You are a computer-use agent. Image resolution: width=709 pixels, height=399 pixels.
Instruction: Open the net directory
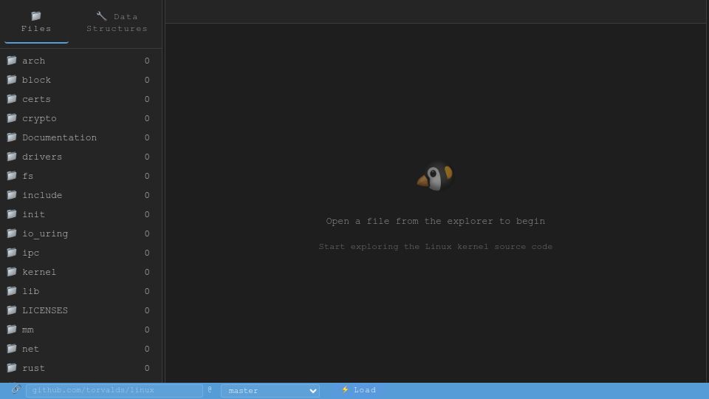click(81, 349)
